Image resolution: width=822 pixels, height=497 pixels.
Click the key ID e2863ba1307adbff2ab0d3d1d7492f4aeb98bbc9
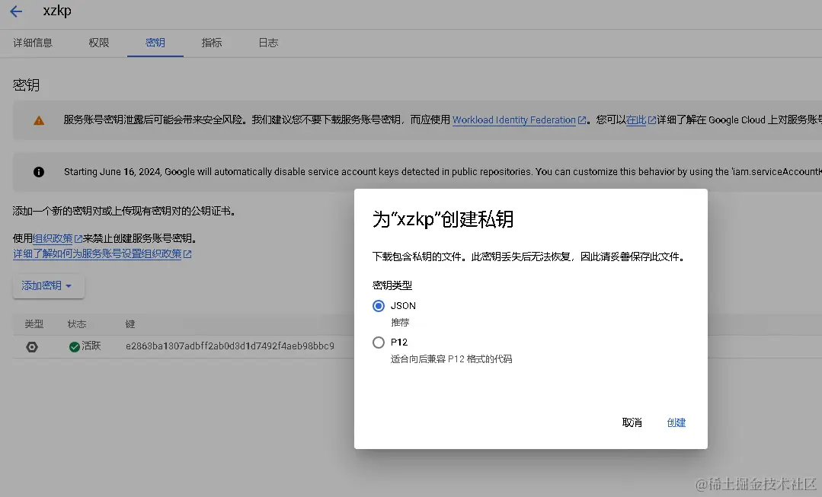(x=229, y=346)
